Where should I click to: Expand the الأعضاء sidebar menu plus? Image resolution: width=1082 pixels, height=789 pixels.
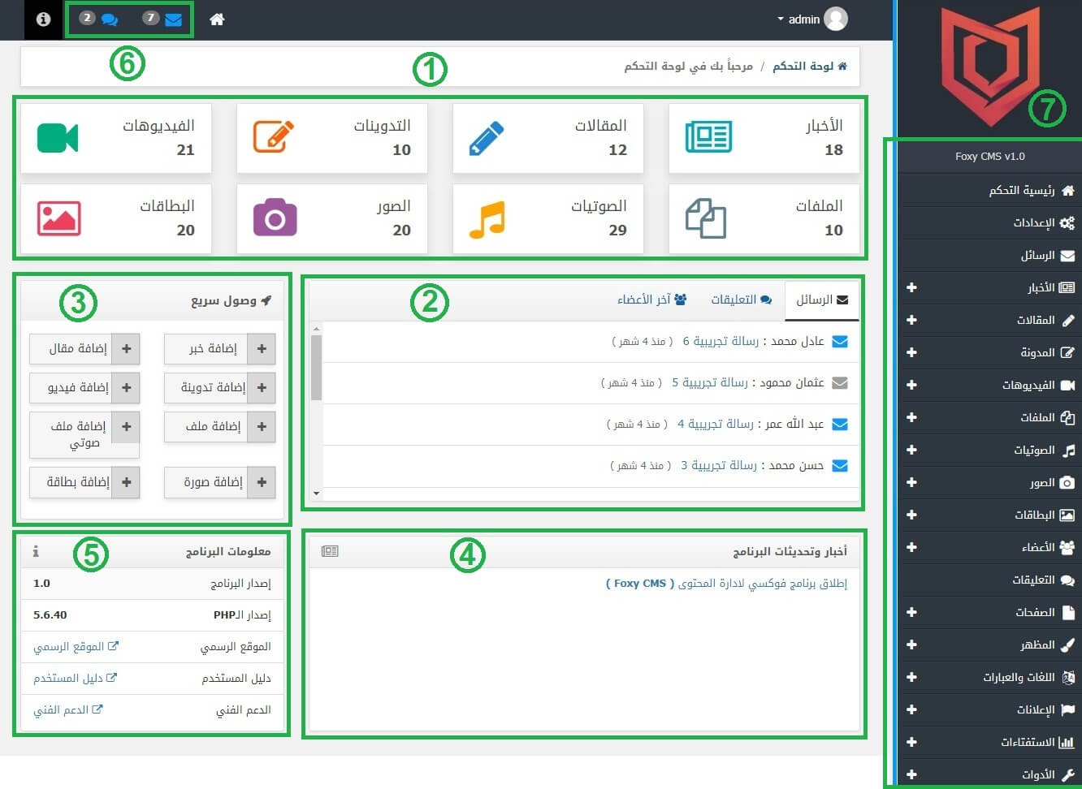point(911,547)
